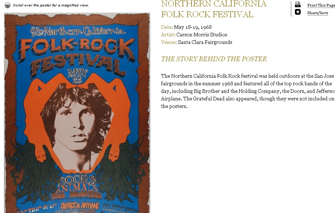The image size is (335, 213).
Task: Click Jefferson Airplane text on the poster
Action: point(80,206)
